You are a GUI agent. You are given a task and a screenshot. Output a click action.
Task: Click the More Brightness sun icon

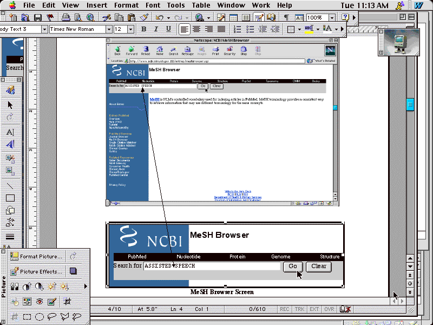coord(52,287)
